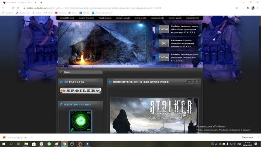Open the Chrome three-dot menu
This screenshot has width=261, height=147.
[258, 8]
